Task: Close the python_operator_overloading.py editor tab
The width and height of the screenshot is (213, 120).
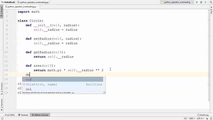Action: tap(38, 7)
